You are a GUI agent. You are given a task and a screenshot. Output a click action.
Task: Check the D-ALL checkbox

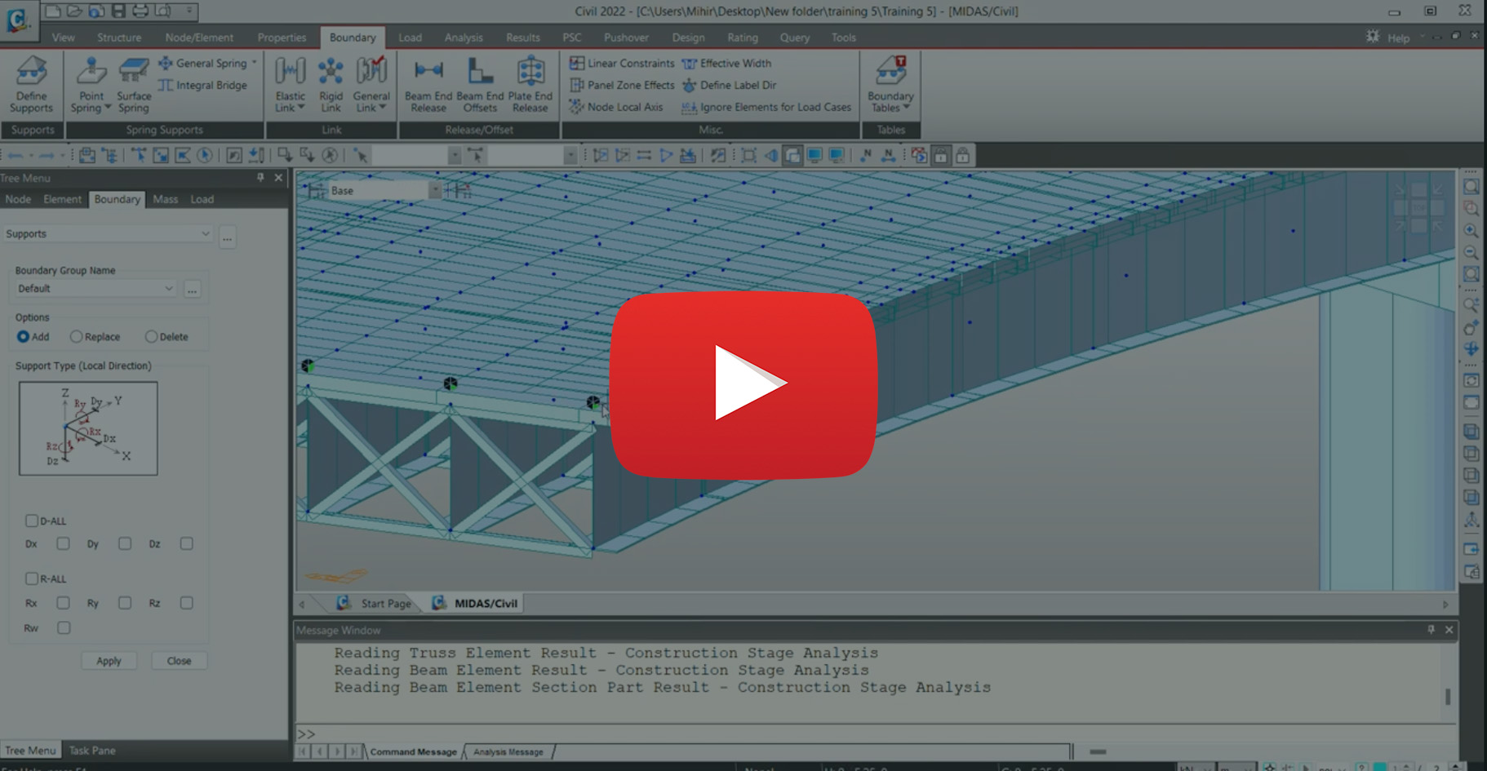[x=32, y=521]
